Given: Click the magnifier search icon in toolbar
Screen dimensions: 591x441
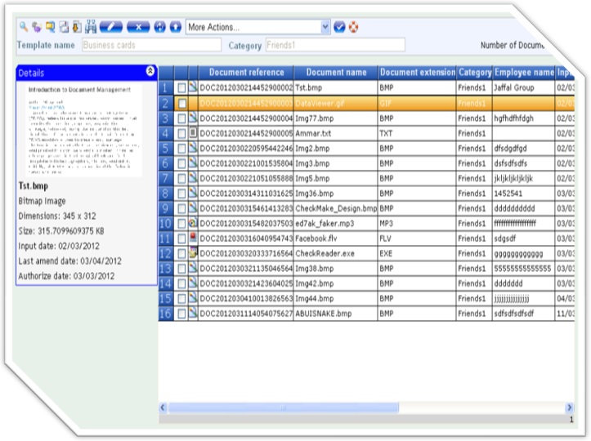Looking at the screenshot, I should tap(22, 27).
